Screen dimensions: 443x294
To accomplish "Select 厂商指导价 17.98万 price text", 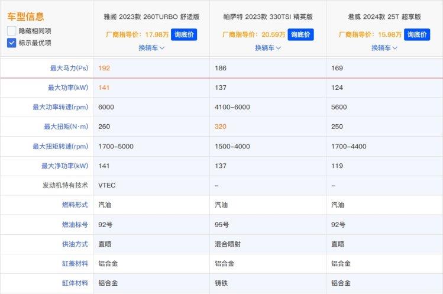I will [137, 34].
